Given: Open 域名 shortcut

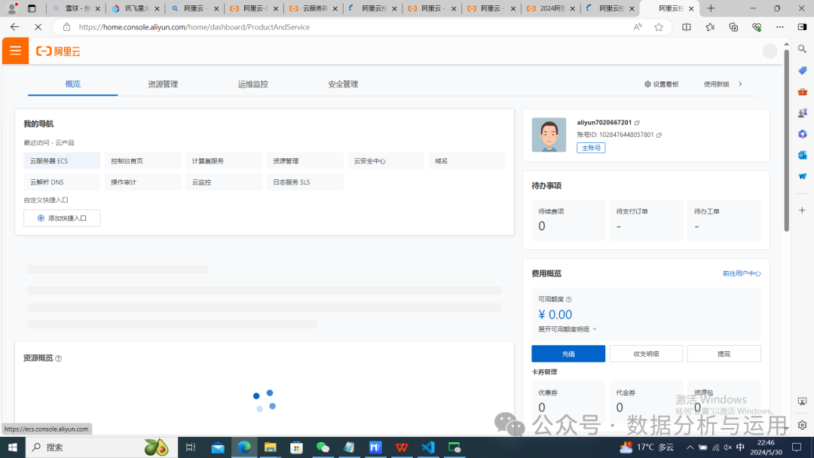Looking at the screenshot, I should click(467, 160).
